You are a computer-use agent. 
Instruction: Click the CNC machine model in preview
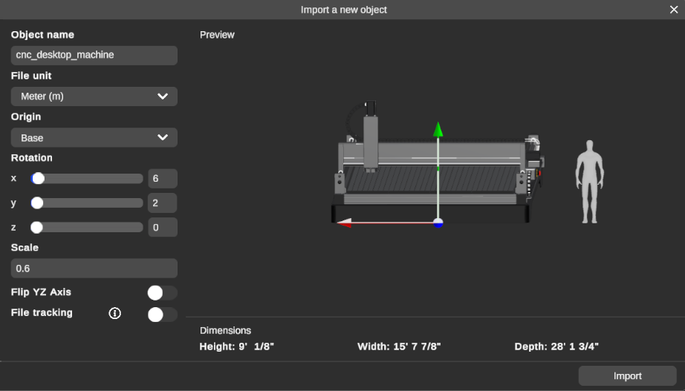click(x=386, y=171)
